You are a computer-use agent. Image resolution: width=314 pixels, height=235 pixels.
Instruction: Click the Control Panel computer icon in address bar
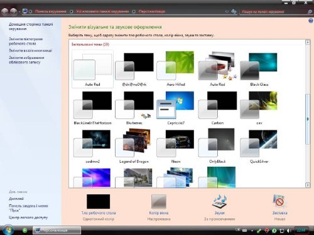click(x=25, y=11)
